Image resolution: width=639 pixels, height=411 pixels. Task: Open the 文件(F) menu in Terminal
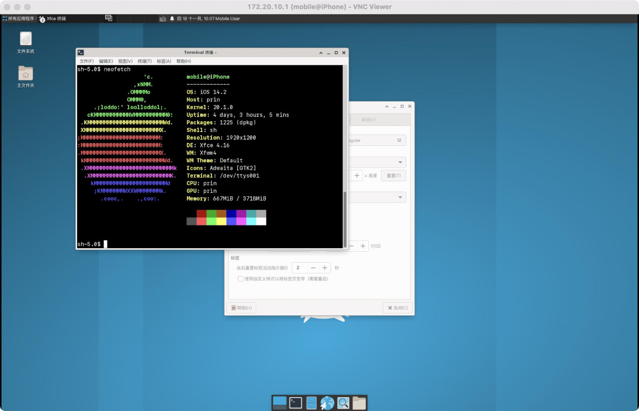click(86, 61)
